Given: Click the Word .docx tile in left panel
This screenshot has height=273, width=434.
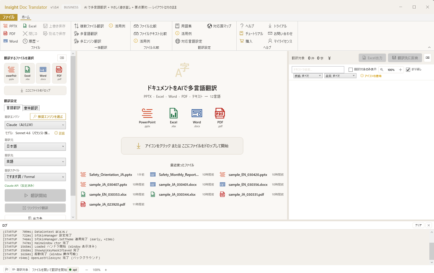Looking at the screenshot, I should (x=43, y=73).
